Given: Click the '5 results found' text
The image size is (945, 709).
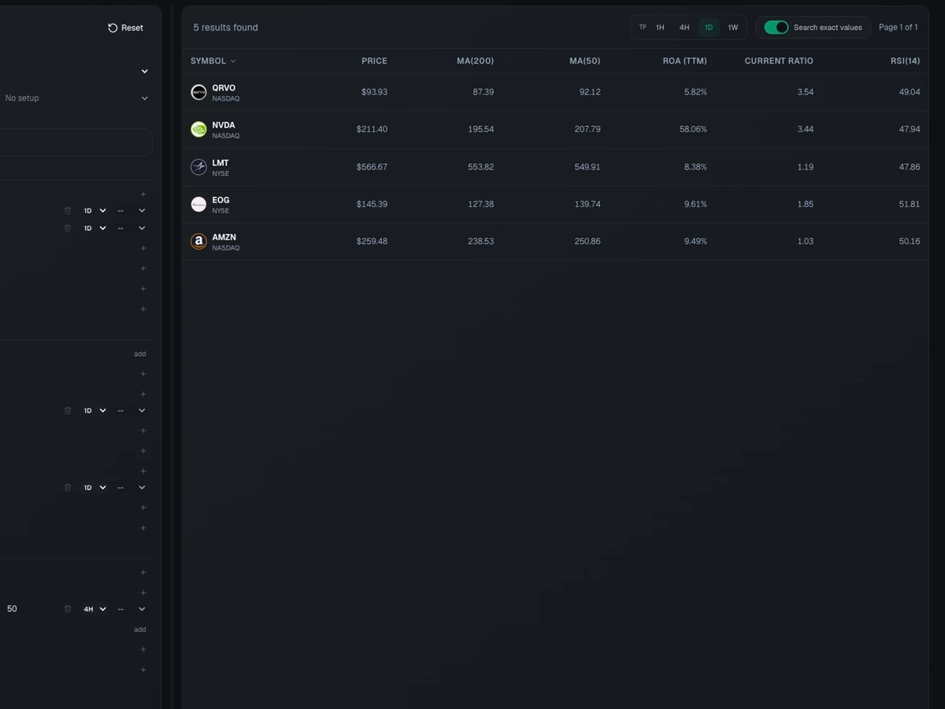Looking at the screenshot, I should pyautogui.click(x=226, y=28).
